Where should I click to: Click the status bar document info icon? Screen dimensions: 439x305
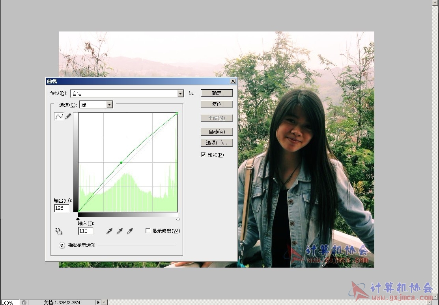click(24, 303)
